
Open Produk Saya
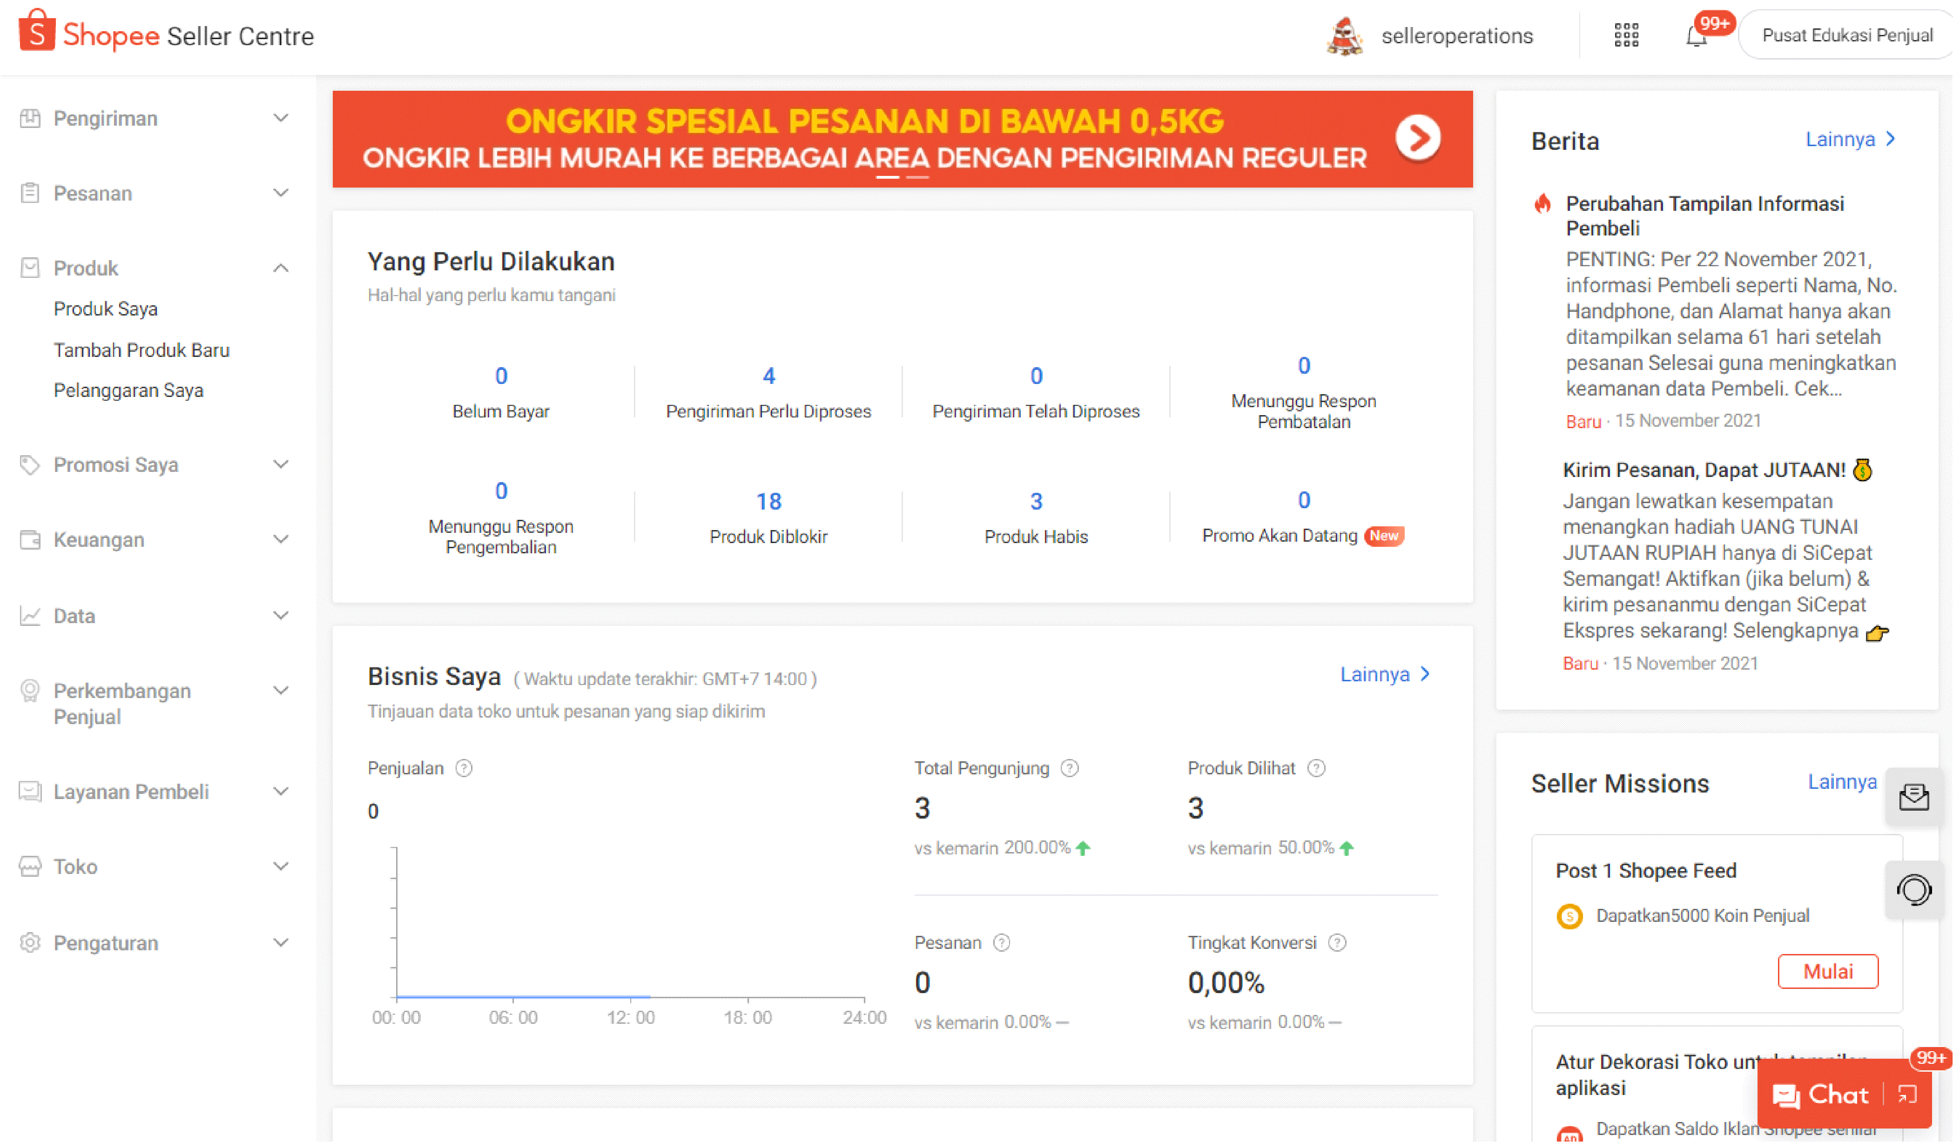[106, 309]
